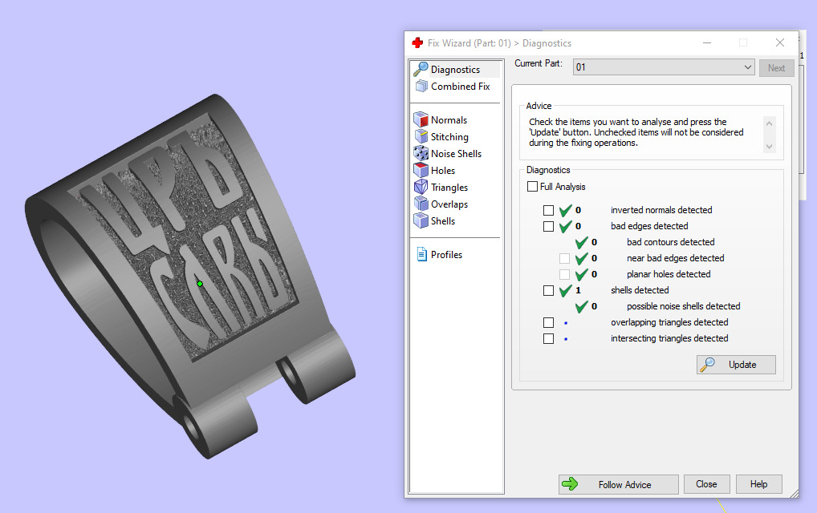Open the Current Part dropdown

pyautogui.click(x=664, y=67)
